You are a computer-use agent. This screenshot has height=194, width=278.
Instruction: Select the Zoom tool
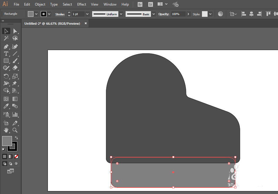pyautogui.click(x=15, y=130)
